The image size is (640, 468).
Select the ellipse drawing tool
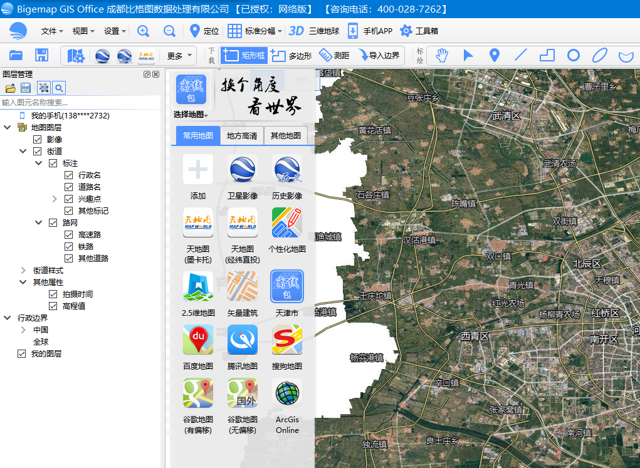(x=600, y=55)
